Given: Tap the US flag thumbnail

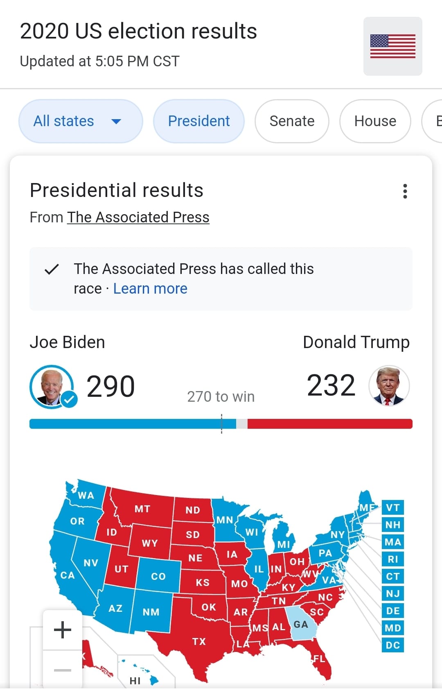Looking at the screenshot, I should [x=392, y=46].
